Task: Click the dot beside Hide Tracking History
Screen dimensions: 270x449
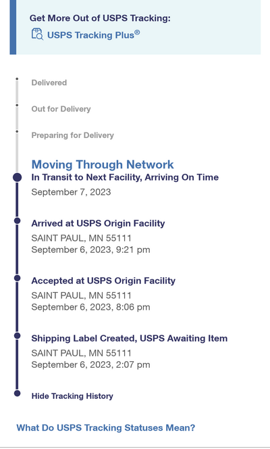Action: [x=17, y=394]
